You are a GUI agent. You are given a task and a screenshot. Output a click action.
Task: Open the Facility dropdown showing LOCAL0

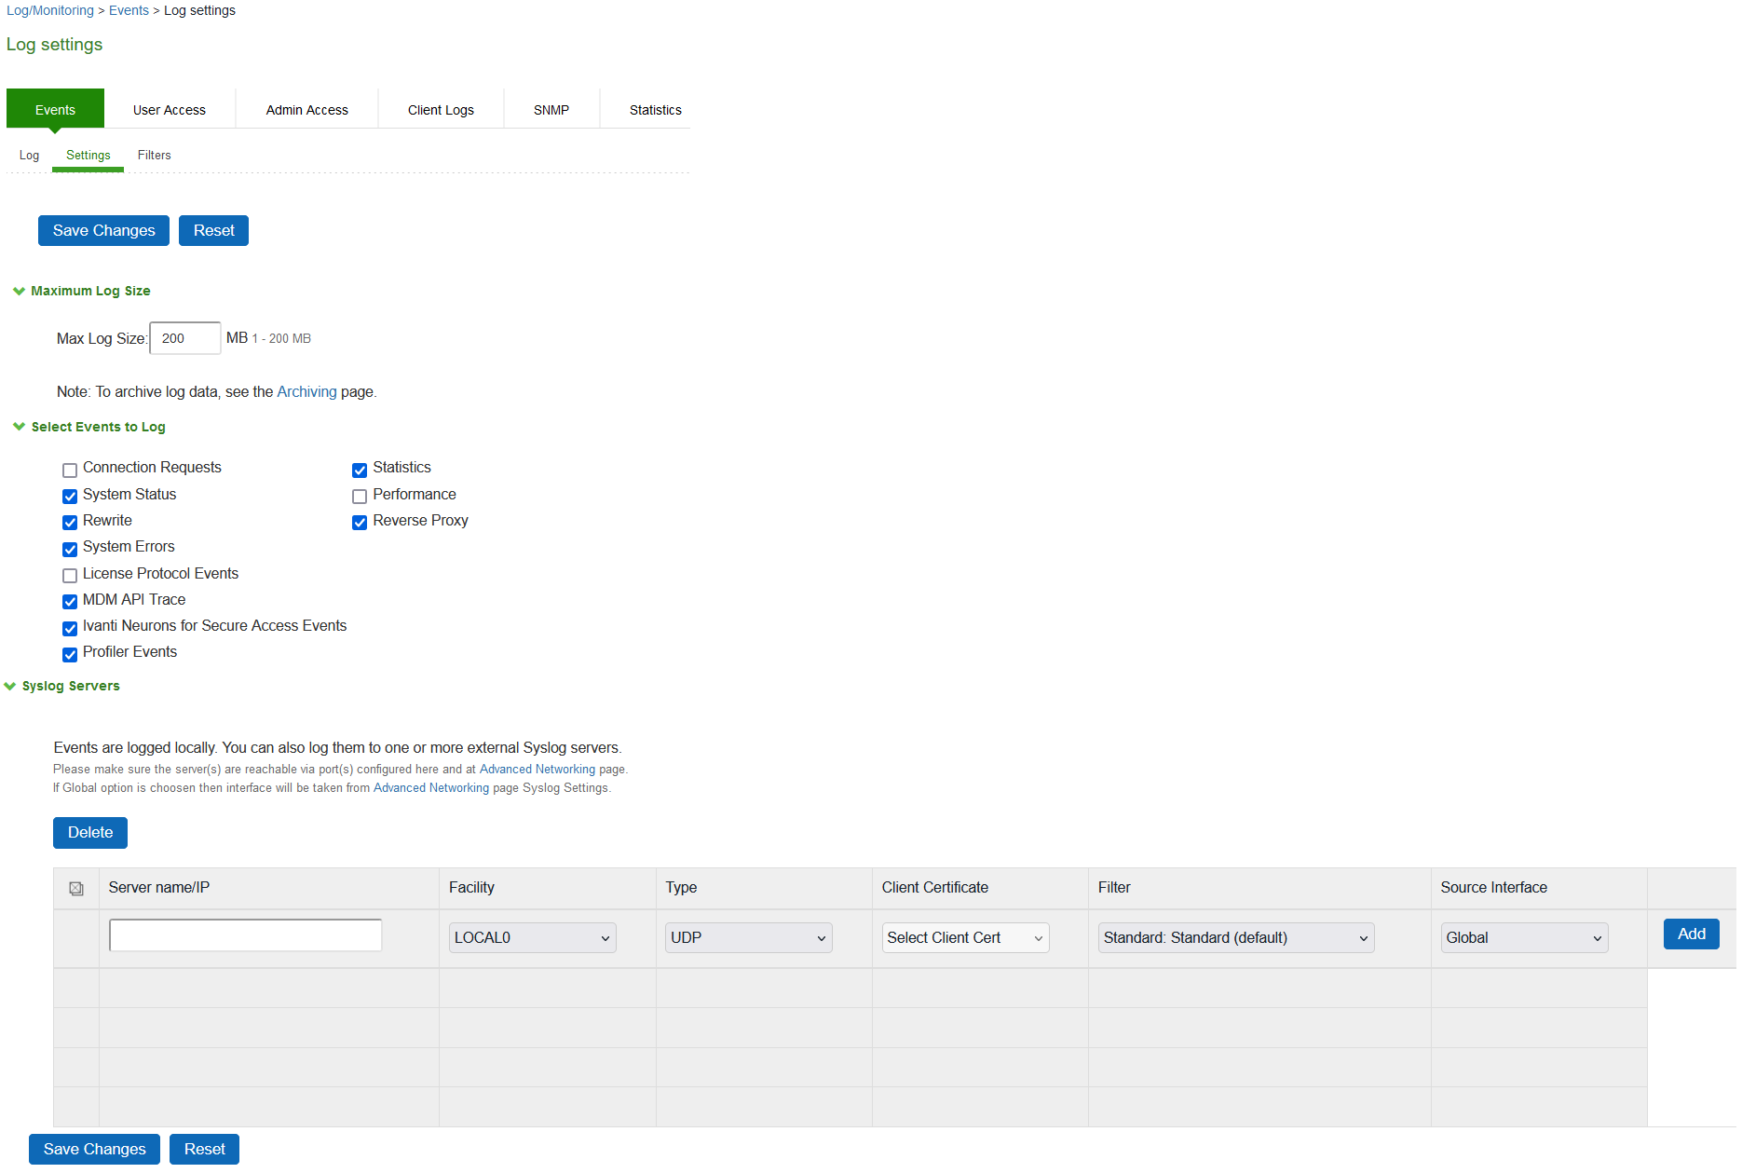[531, 937]
